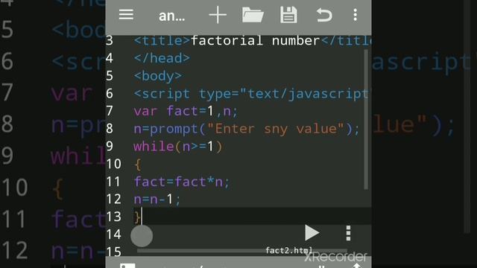Click 'n=n-1;' on line 12
The width and height of the screenshot is (477, 268).
157,200
